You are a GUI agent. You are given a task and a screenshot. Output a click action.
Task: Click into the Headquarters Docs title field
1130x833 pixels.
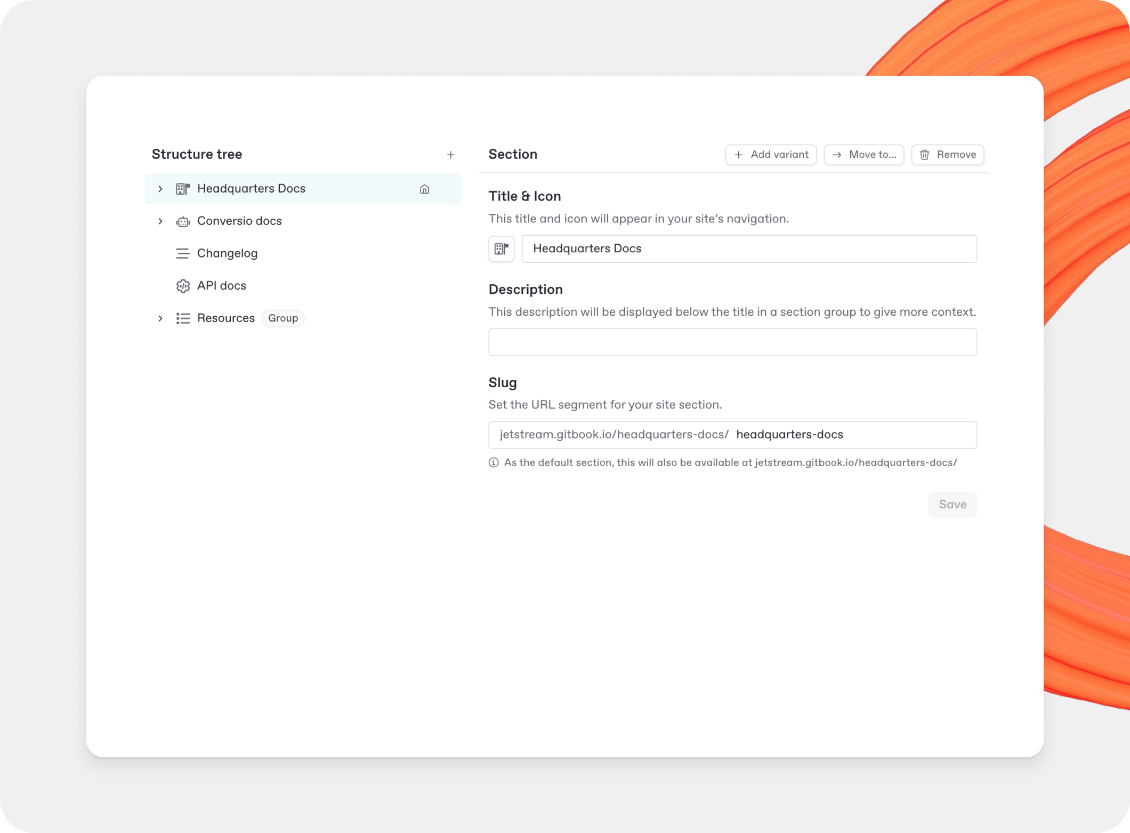(749, 249)
